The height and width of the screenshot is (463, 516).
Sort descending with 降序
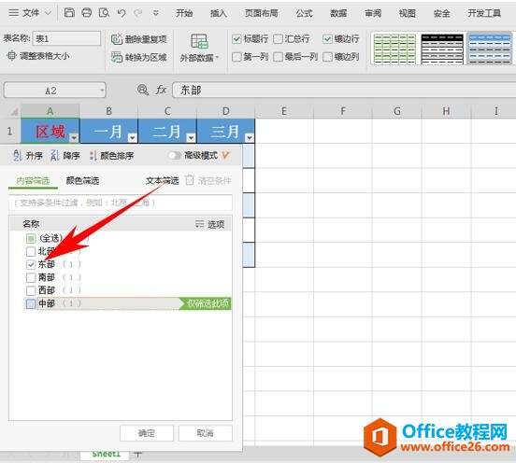tap(65, 156)
